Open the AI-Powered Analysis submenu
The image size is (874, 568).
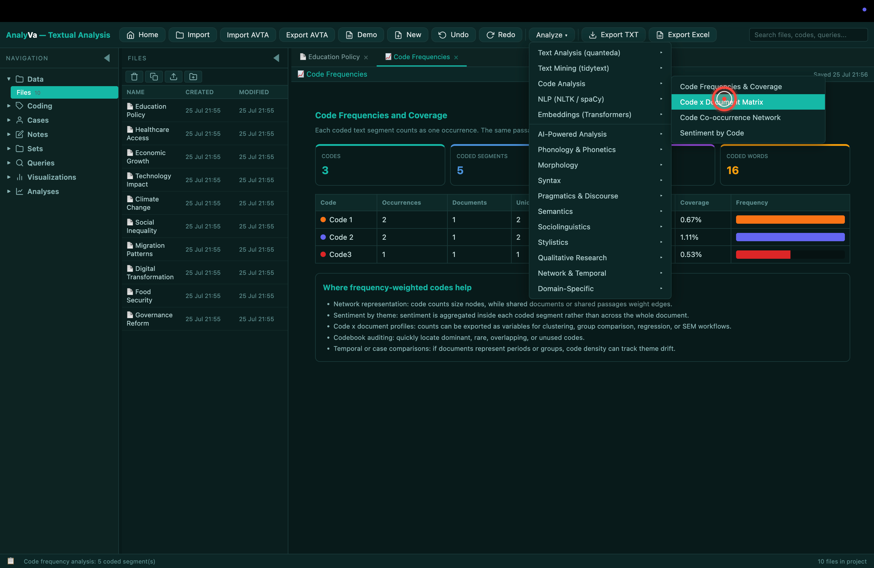coord(600,134)
